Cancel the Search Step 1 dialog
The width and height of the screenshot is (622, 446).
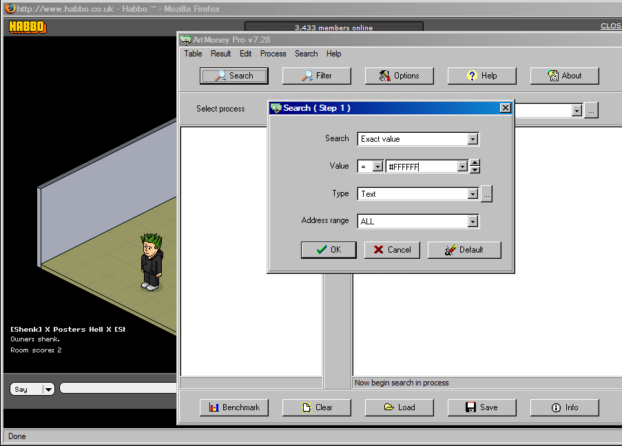pyautogui.click(x=392, y=250)
